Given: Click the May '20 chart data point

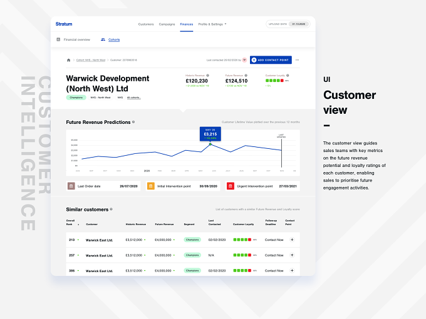Looking at the screenshot, I should coord(210,144).
